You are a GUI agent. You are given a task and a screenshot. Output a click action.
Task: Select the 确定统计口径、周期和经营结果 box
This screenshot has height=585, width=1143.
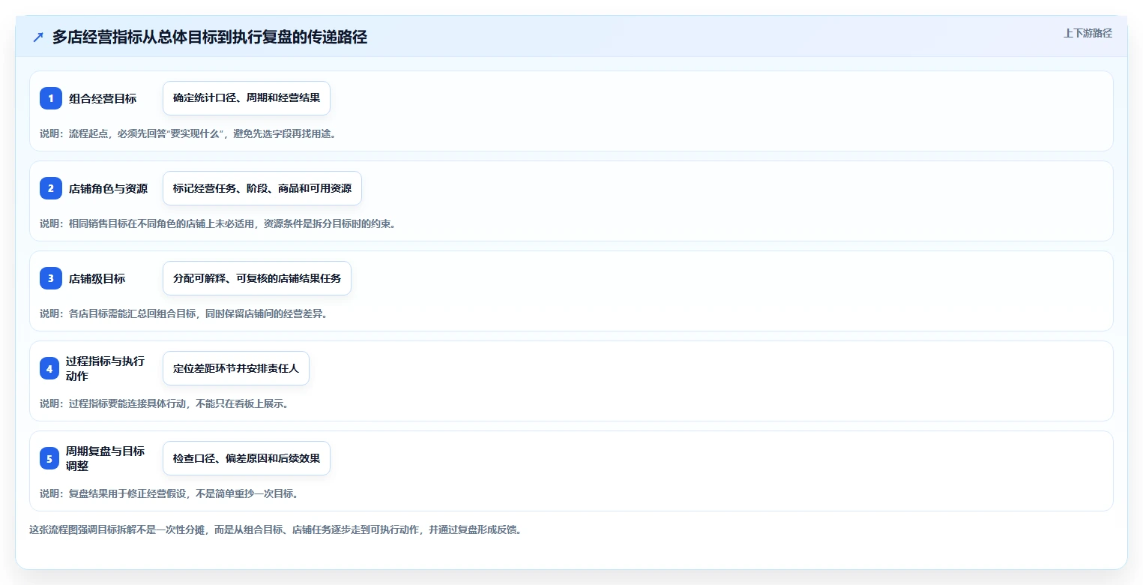(x=247, y=98)
